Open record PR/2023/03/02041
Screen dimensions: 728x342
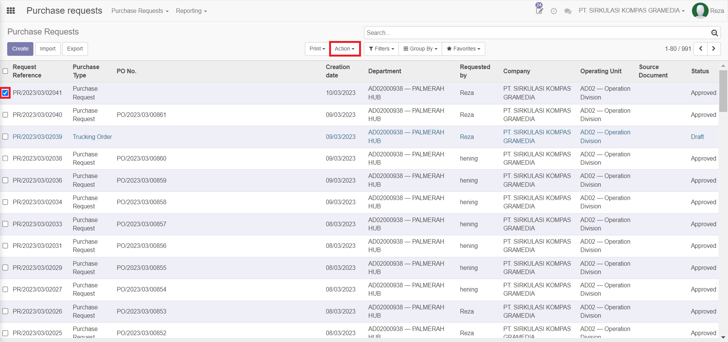[x=37, y=93]
